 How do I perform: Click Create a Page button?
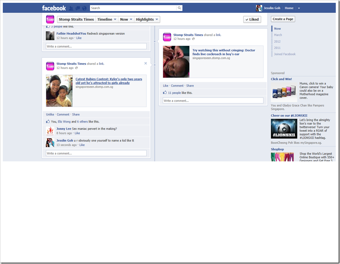pyautogui.click(x=283, y=19)
